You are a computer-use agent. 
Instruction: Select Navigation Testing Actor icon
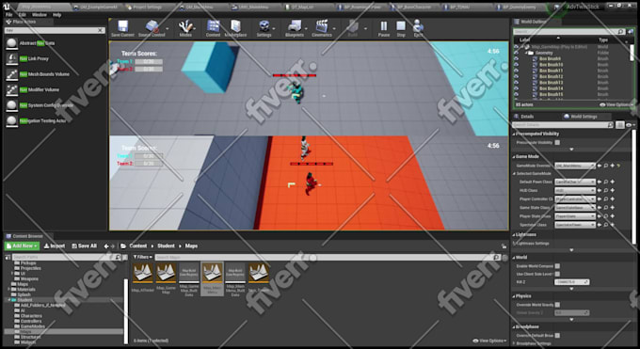coord(12,120)
